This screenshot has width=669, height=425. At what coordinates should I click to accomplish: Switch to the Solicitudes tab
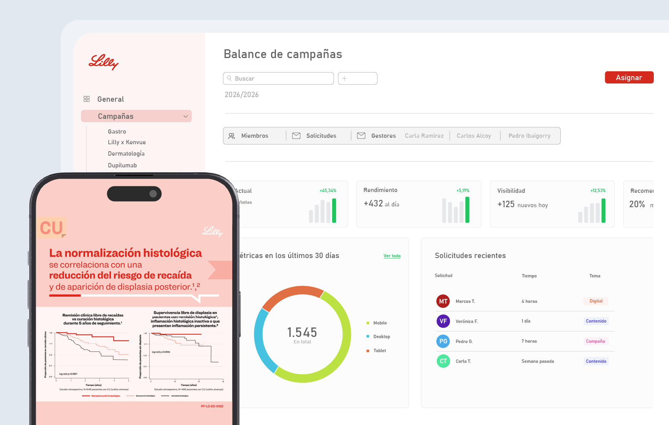(x=321, y=136)
